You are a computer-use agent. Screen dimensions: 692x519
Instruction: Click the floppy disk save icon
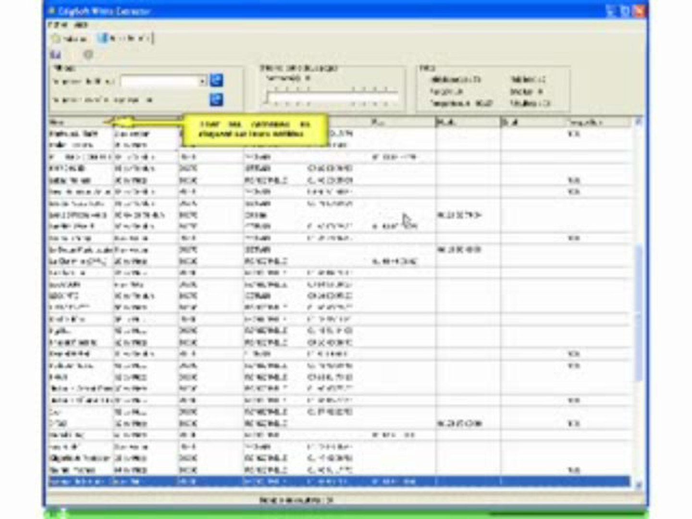click(x=56, y=55)
